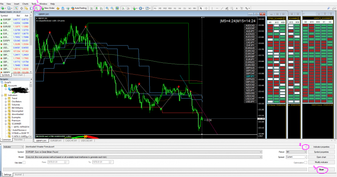Viewport: 337px width, 177px height.
Task: Open the Spread dropdown showing Current
Action: pos(296,157)
